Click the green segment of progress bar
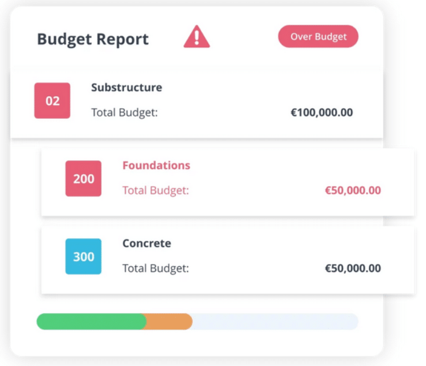 (89, 322)
